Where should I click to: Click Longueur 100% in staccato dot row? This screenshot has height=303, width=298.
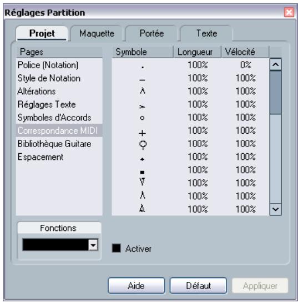tap(198, 65)
